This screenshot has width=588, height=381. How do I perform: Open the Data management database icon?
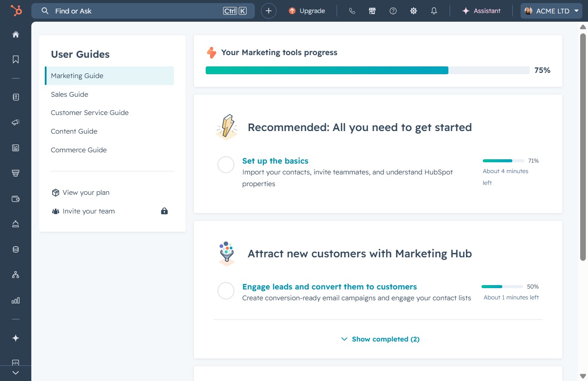pyautogui.click(x=16, y=250)
